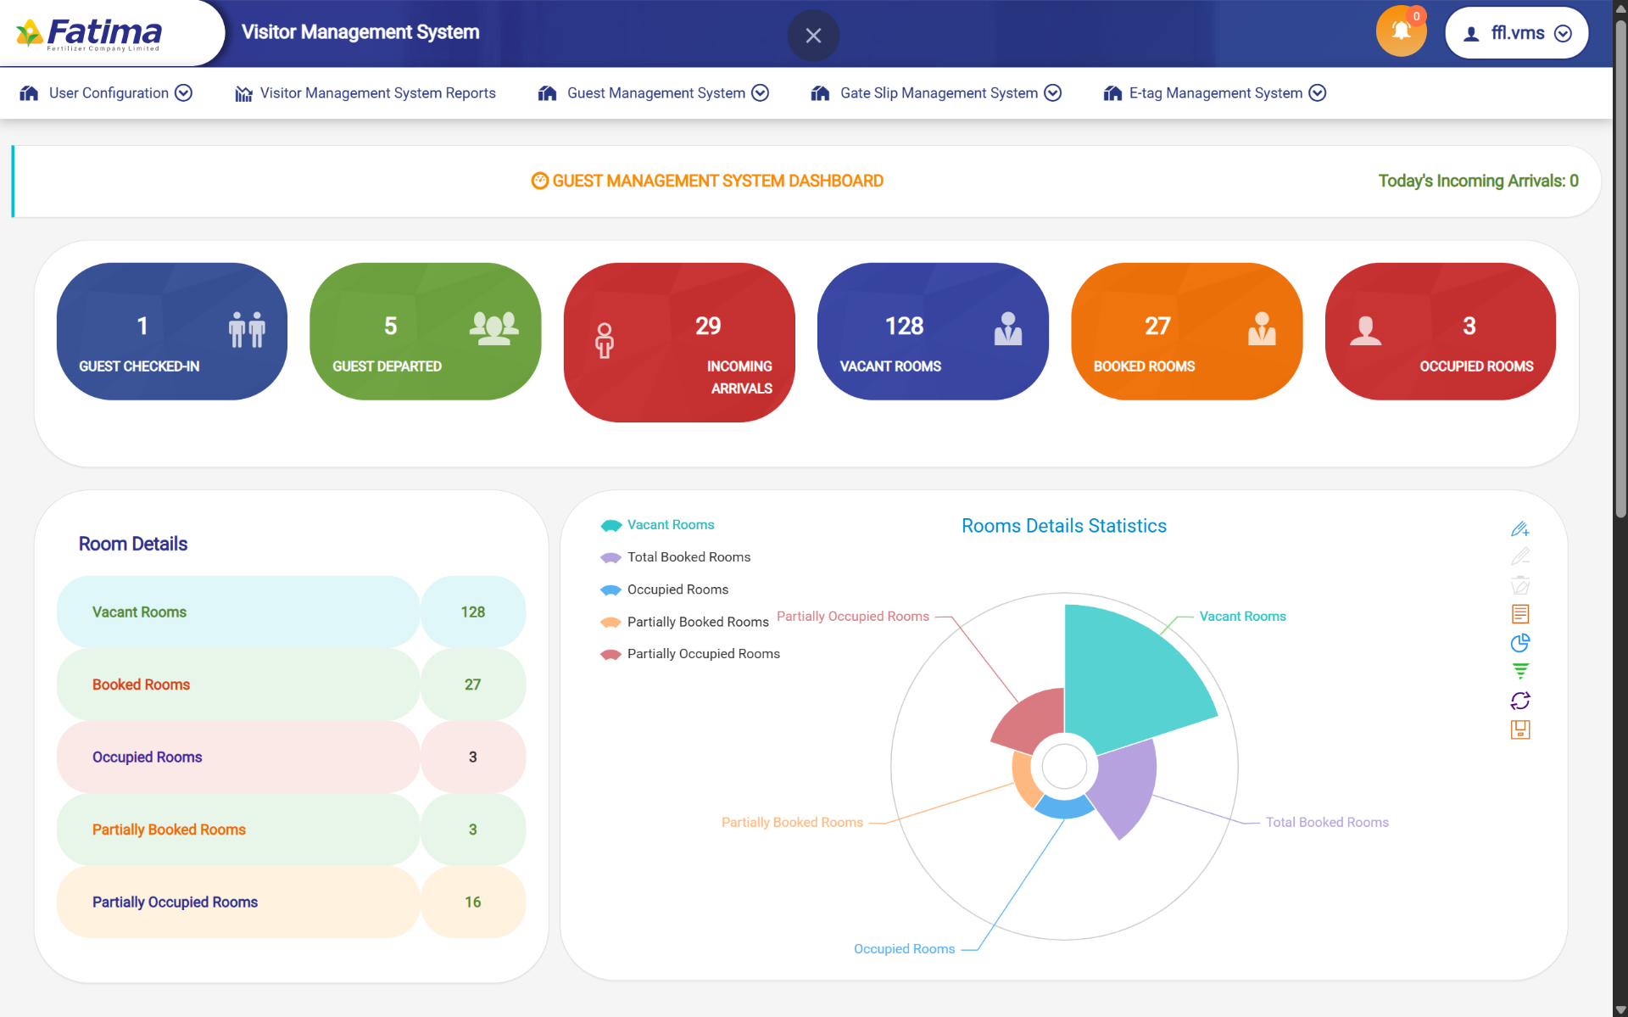Open notifications by clicking the bell icon
Image resolution: width=1628 pixels, height=1017 pixels.
[1401, 31]
